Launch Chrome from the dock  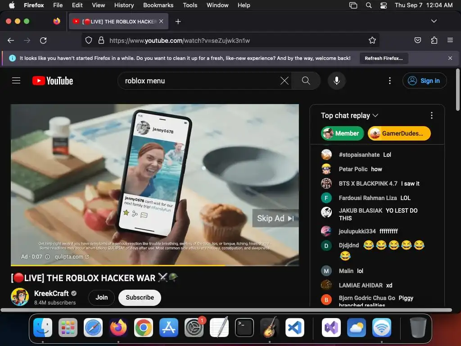click(x=144, y=328)
